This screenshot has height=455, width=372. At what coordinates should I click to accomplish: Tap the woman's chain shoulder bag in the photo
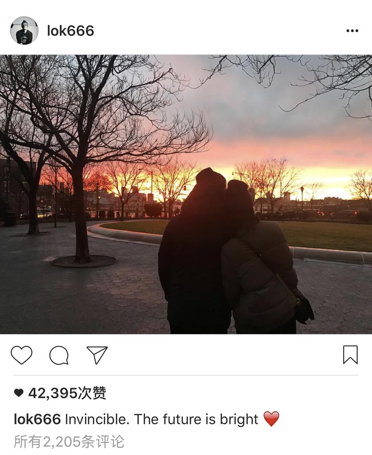click(302, 307)
